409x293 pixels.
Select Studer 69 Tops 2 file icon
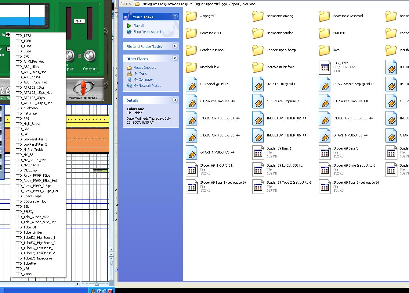click(258, 187)
